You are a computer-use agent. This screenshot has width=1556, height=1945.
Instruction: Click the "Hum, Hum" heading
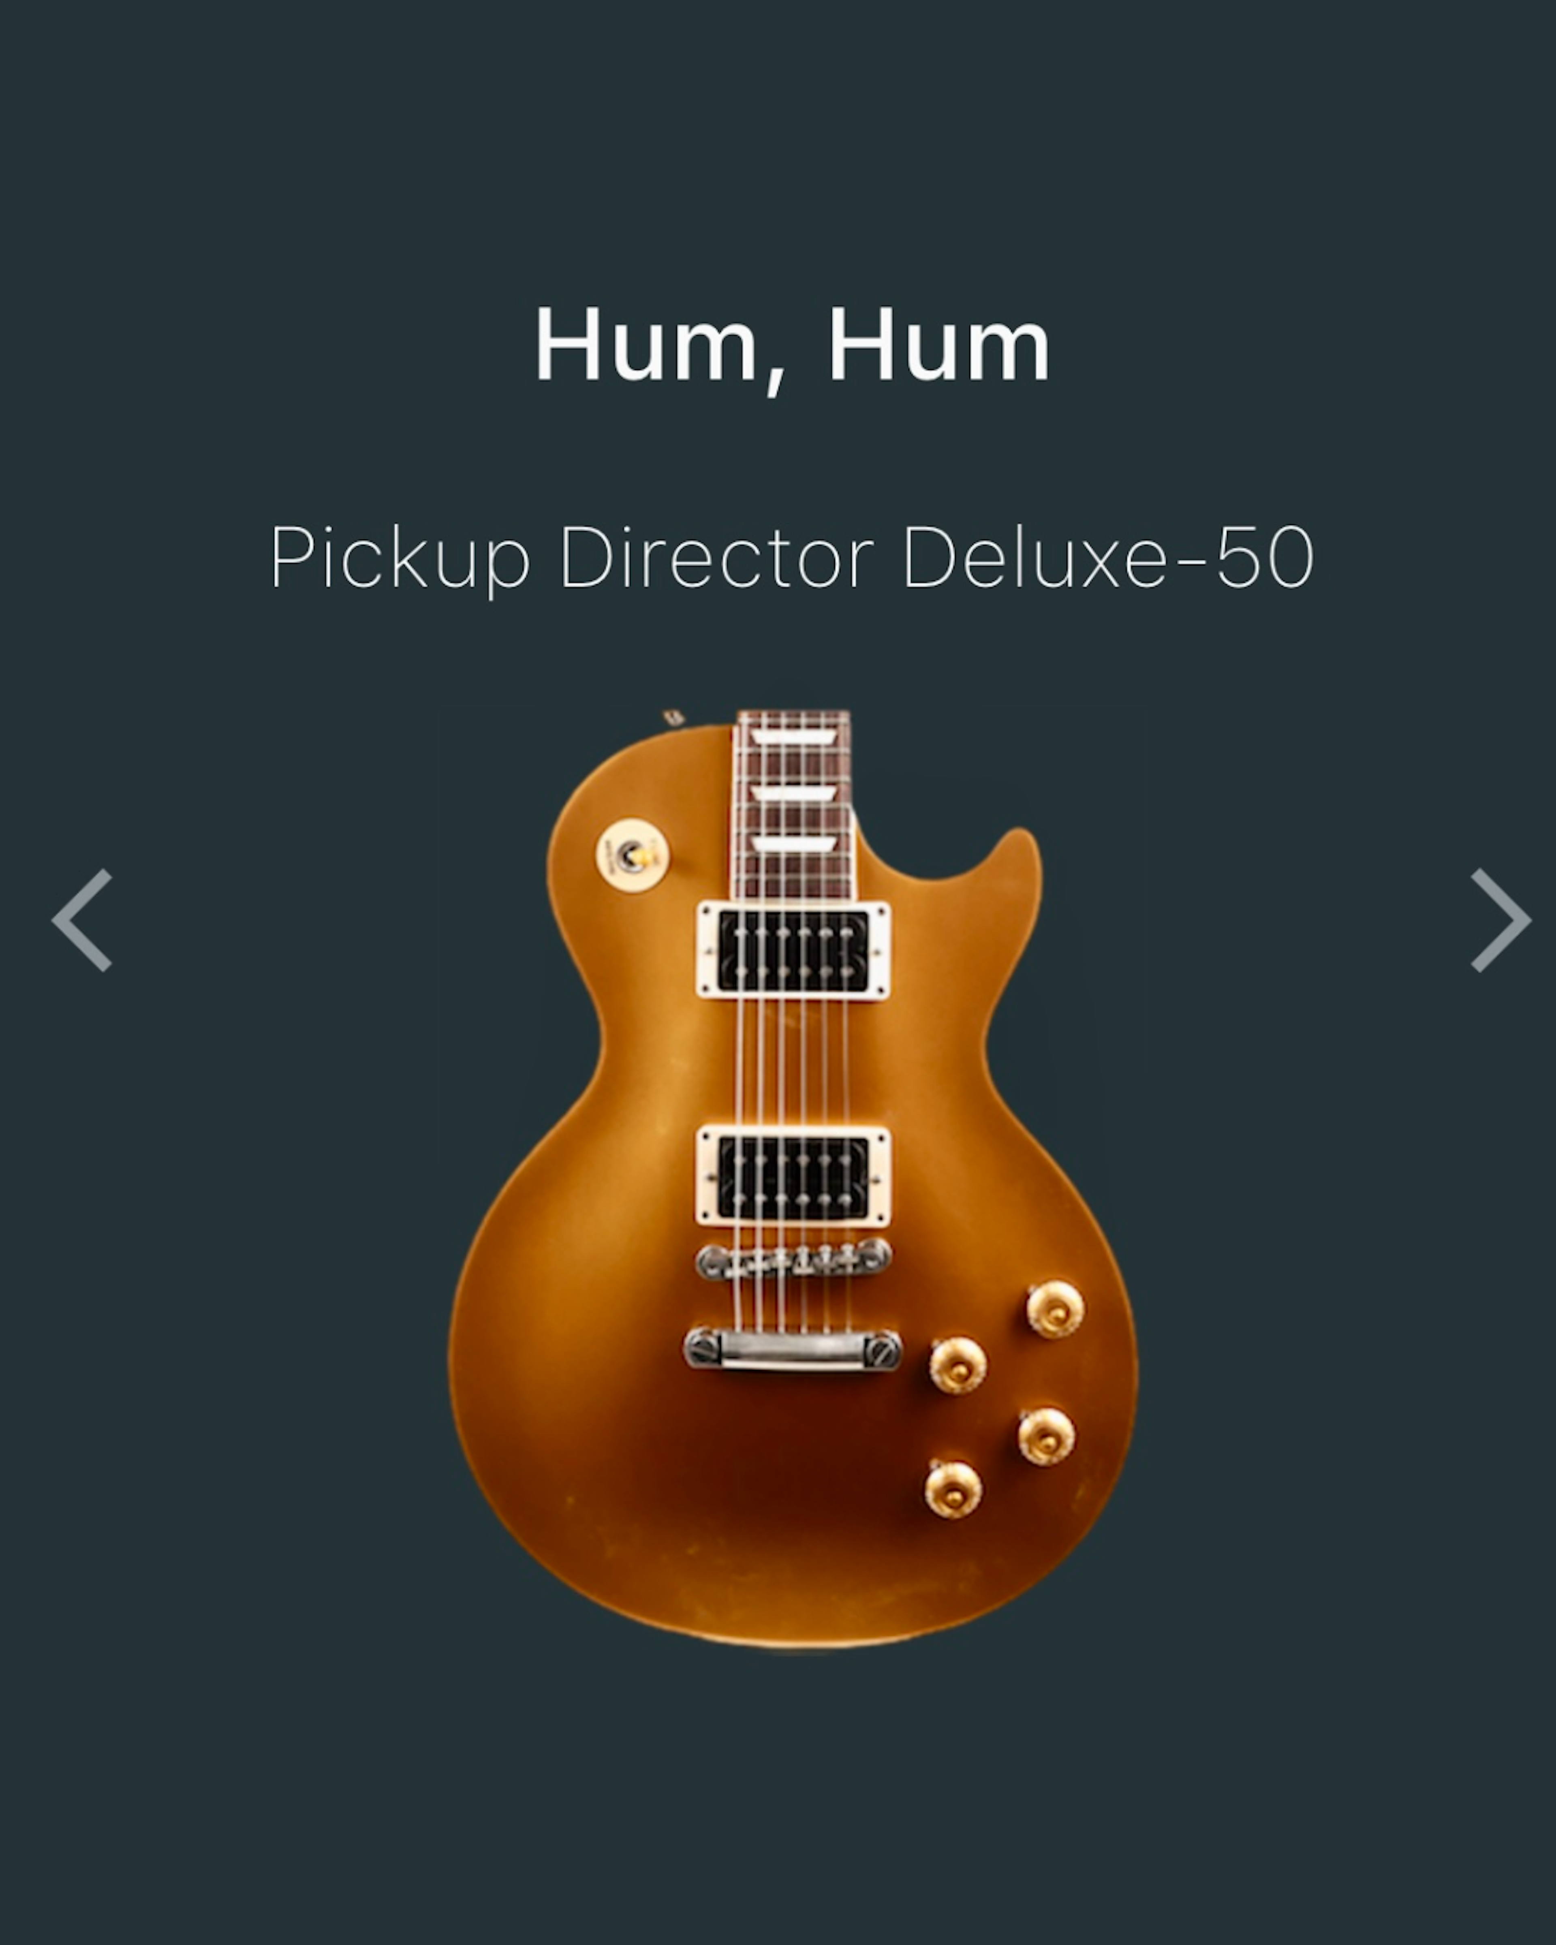click(x=793, y=346)
